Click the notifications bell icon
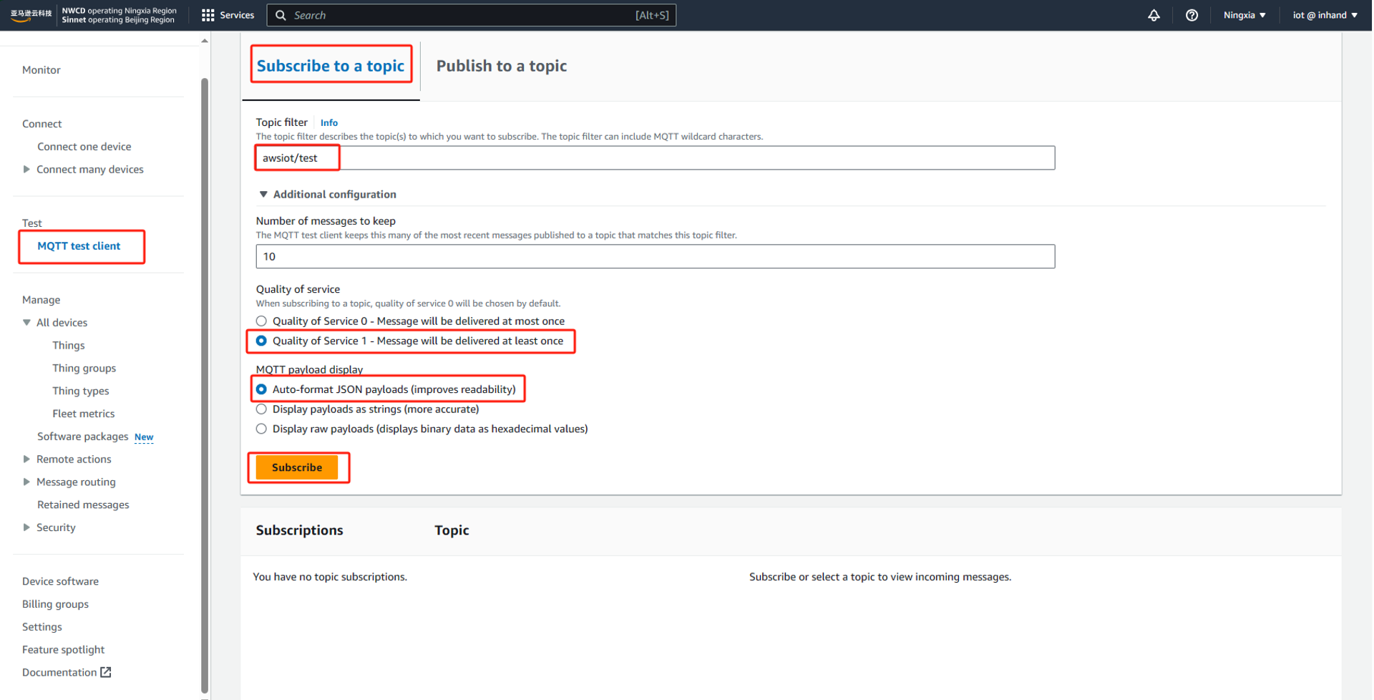The width and height of the screenshot is (1374, 700). (1154, 15)
